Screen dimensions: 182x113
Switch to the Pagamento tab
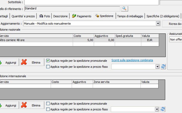(x=82, y=16)
